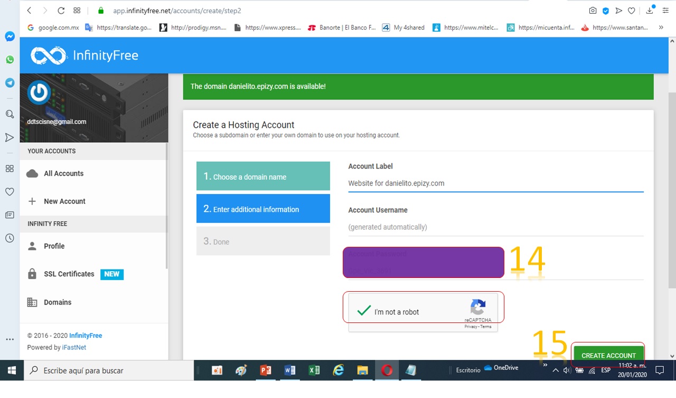
Task: Click the sidebar History clock icon
Action: (10, 238)
